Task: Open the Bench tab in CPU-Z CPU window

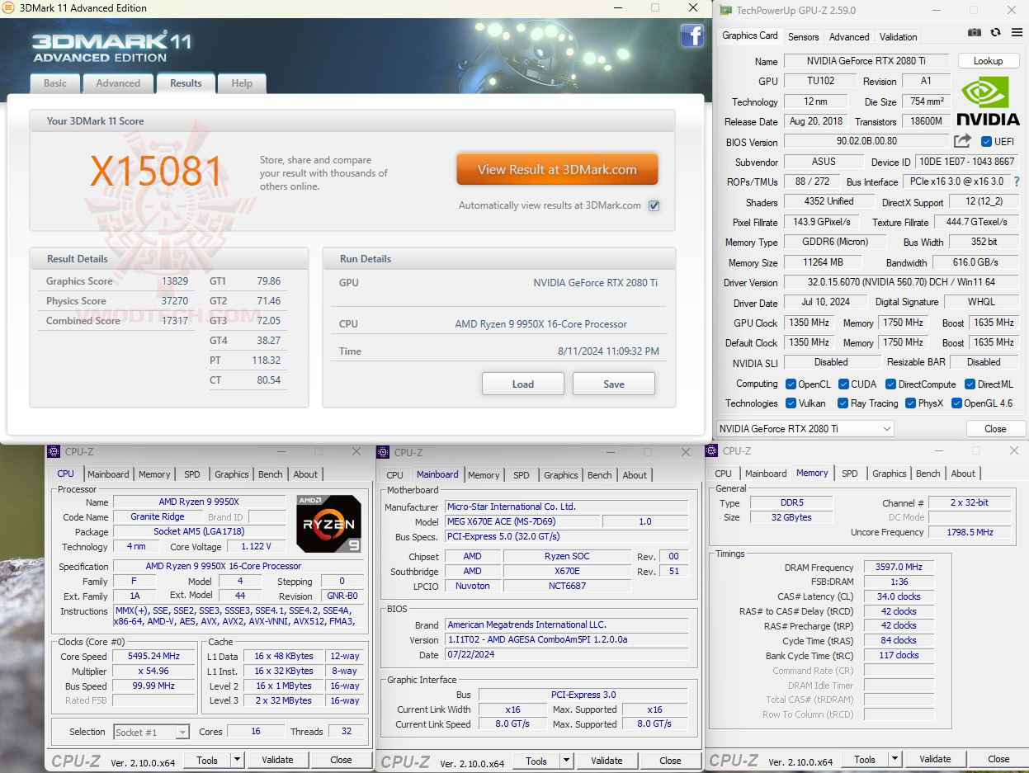Action: tap(271, 474)
